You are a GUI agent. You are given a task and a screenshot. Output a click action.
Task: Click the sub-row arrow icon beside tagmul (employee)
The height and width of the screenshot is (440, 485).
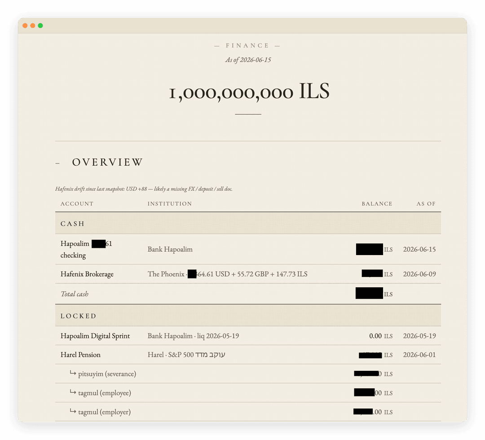pyautogui.click(x=73, y=392)
